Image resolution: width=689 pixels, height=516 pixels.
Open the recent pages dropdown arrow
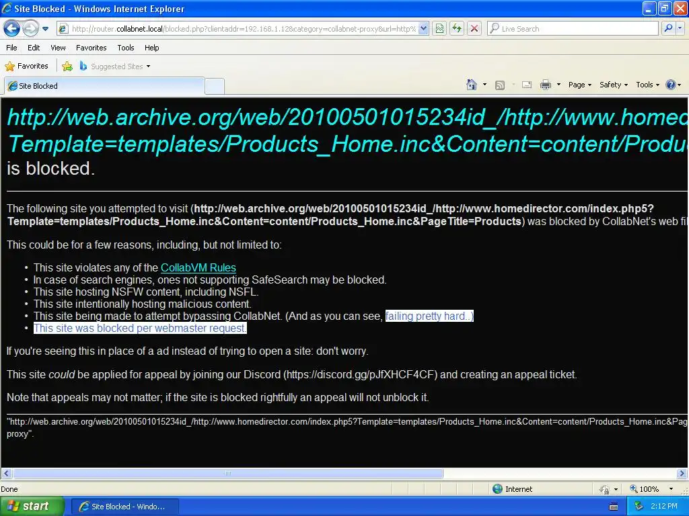pyautogui.click(x=45, y=29)
